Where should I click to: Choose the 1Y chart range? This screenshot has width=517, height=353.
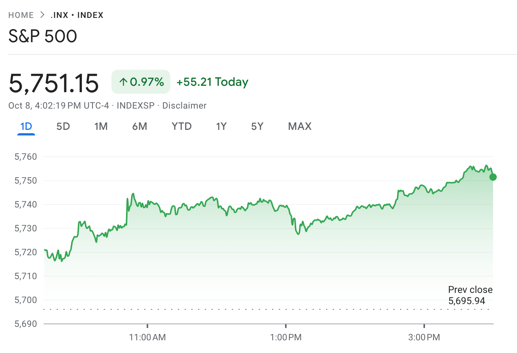[x=221, y=126]
